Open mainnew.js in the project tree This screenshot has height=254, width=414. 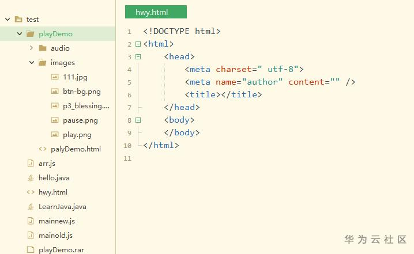(x=57, y=221)
